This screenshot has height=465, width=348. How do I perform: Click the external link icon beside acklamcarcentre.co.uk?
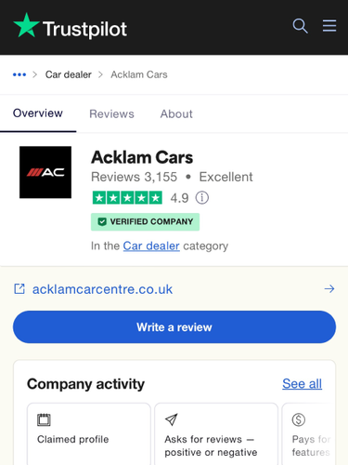[19, 289]
